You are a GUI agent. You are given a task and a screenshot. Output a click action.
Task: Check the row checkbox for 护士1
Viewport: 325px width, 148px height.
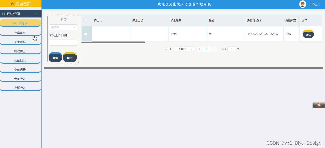tap(86, 34)
